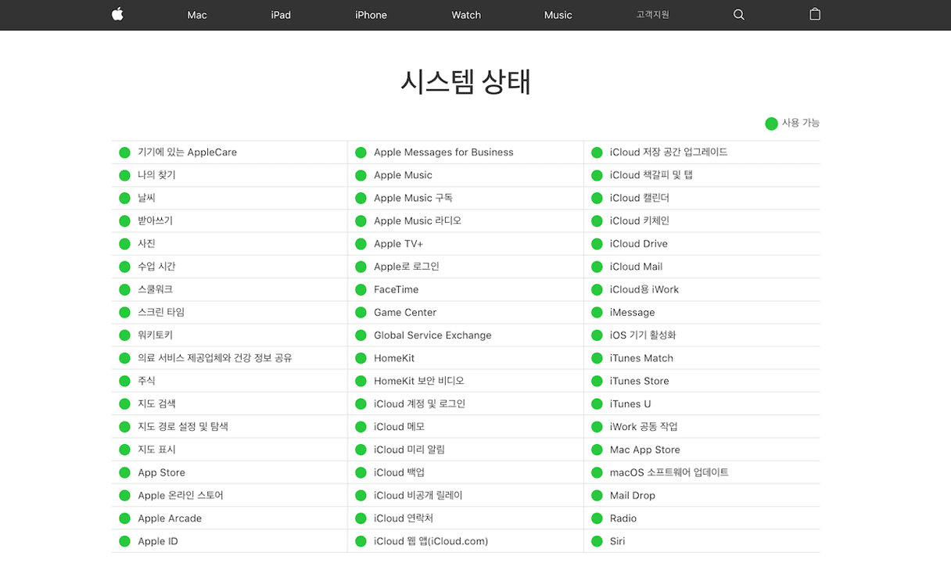Select the iCloud Drive service entry
This screenshot has height=563, width=951.
pyautogui.click(x=638, y=244)
